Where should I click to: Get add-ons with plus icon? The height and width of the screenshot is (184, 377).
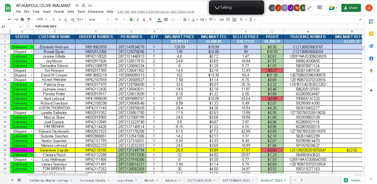coord(371,90)
